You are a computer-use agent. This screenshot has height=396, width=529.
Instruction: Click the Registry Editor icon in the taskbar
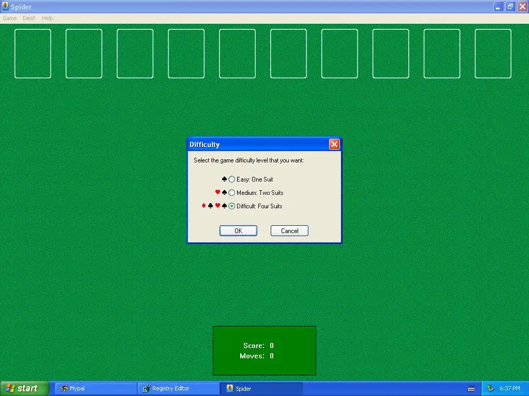146,389
